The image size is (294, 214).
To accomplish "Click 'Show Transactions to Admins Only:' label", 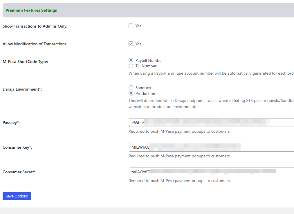I will tap(35, 26).
